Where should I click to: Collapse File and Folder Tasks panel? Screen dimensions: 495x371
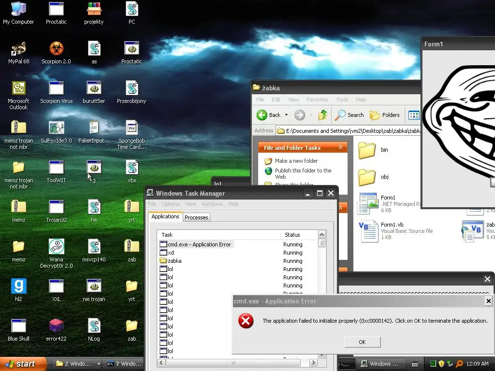click(340, 147)
